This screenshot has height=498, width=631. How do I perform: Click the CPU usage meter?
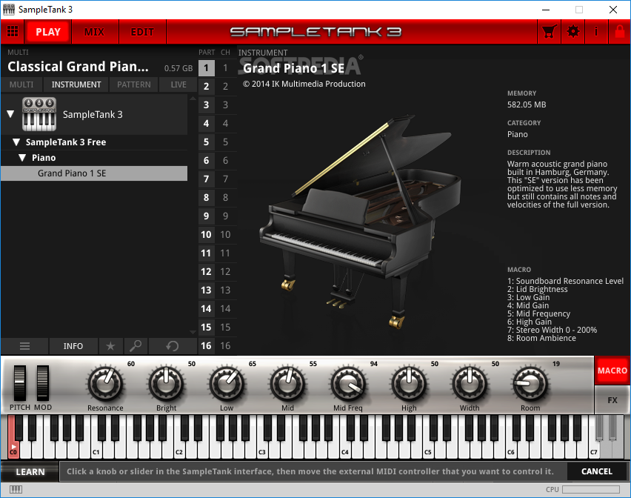tap(591, 489)
